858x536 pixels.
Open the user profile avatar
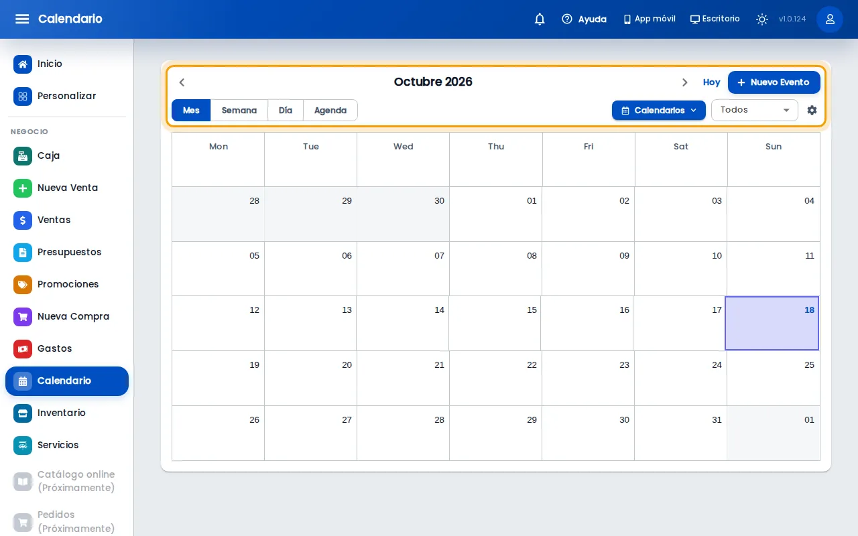pos(830,19)
